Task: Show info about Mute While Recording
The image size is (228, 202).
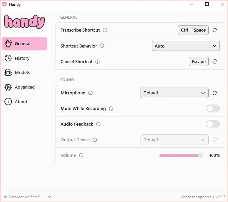Action: coord(111,109)
